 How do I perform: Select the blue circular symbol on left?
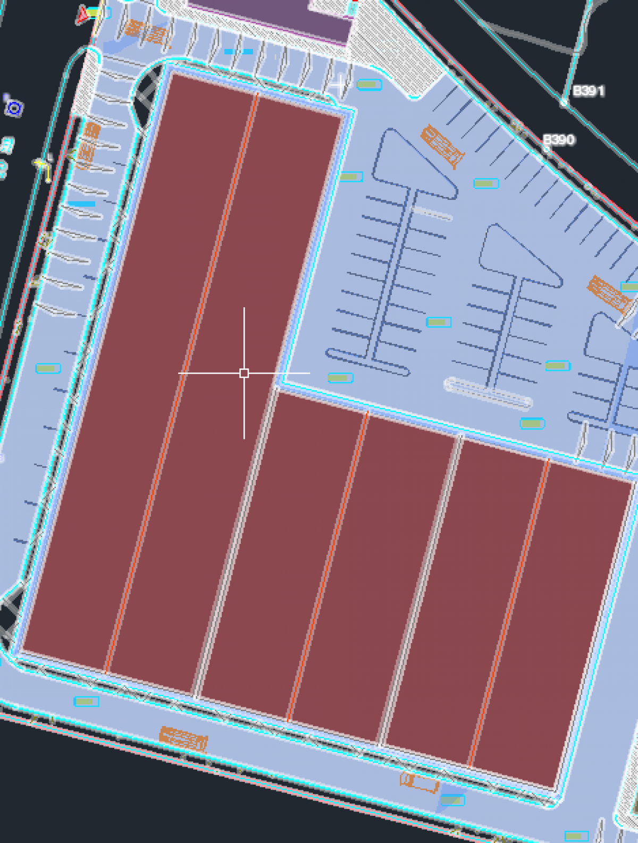14,109
